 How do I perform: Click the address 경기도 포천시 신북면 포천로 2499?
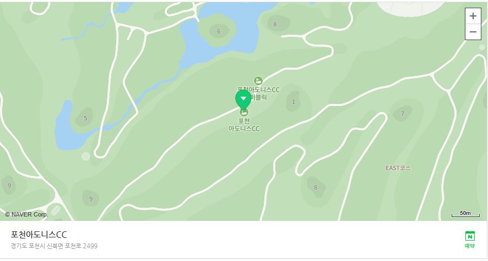[54, 246]
